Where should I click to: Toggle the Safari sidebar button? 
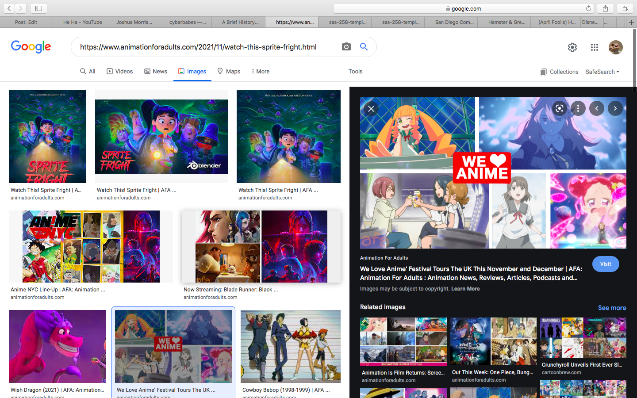[38, 8]
